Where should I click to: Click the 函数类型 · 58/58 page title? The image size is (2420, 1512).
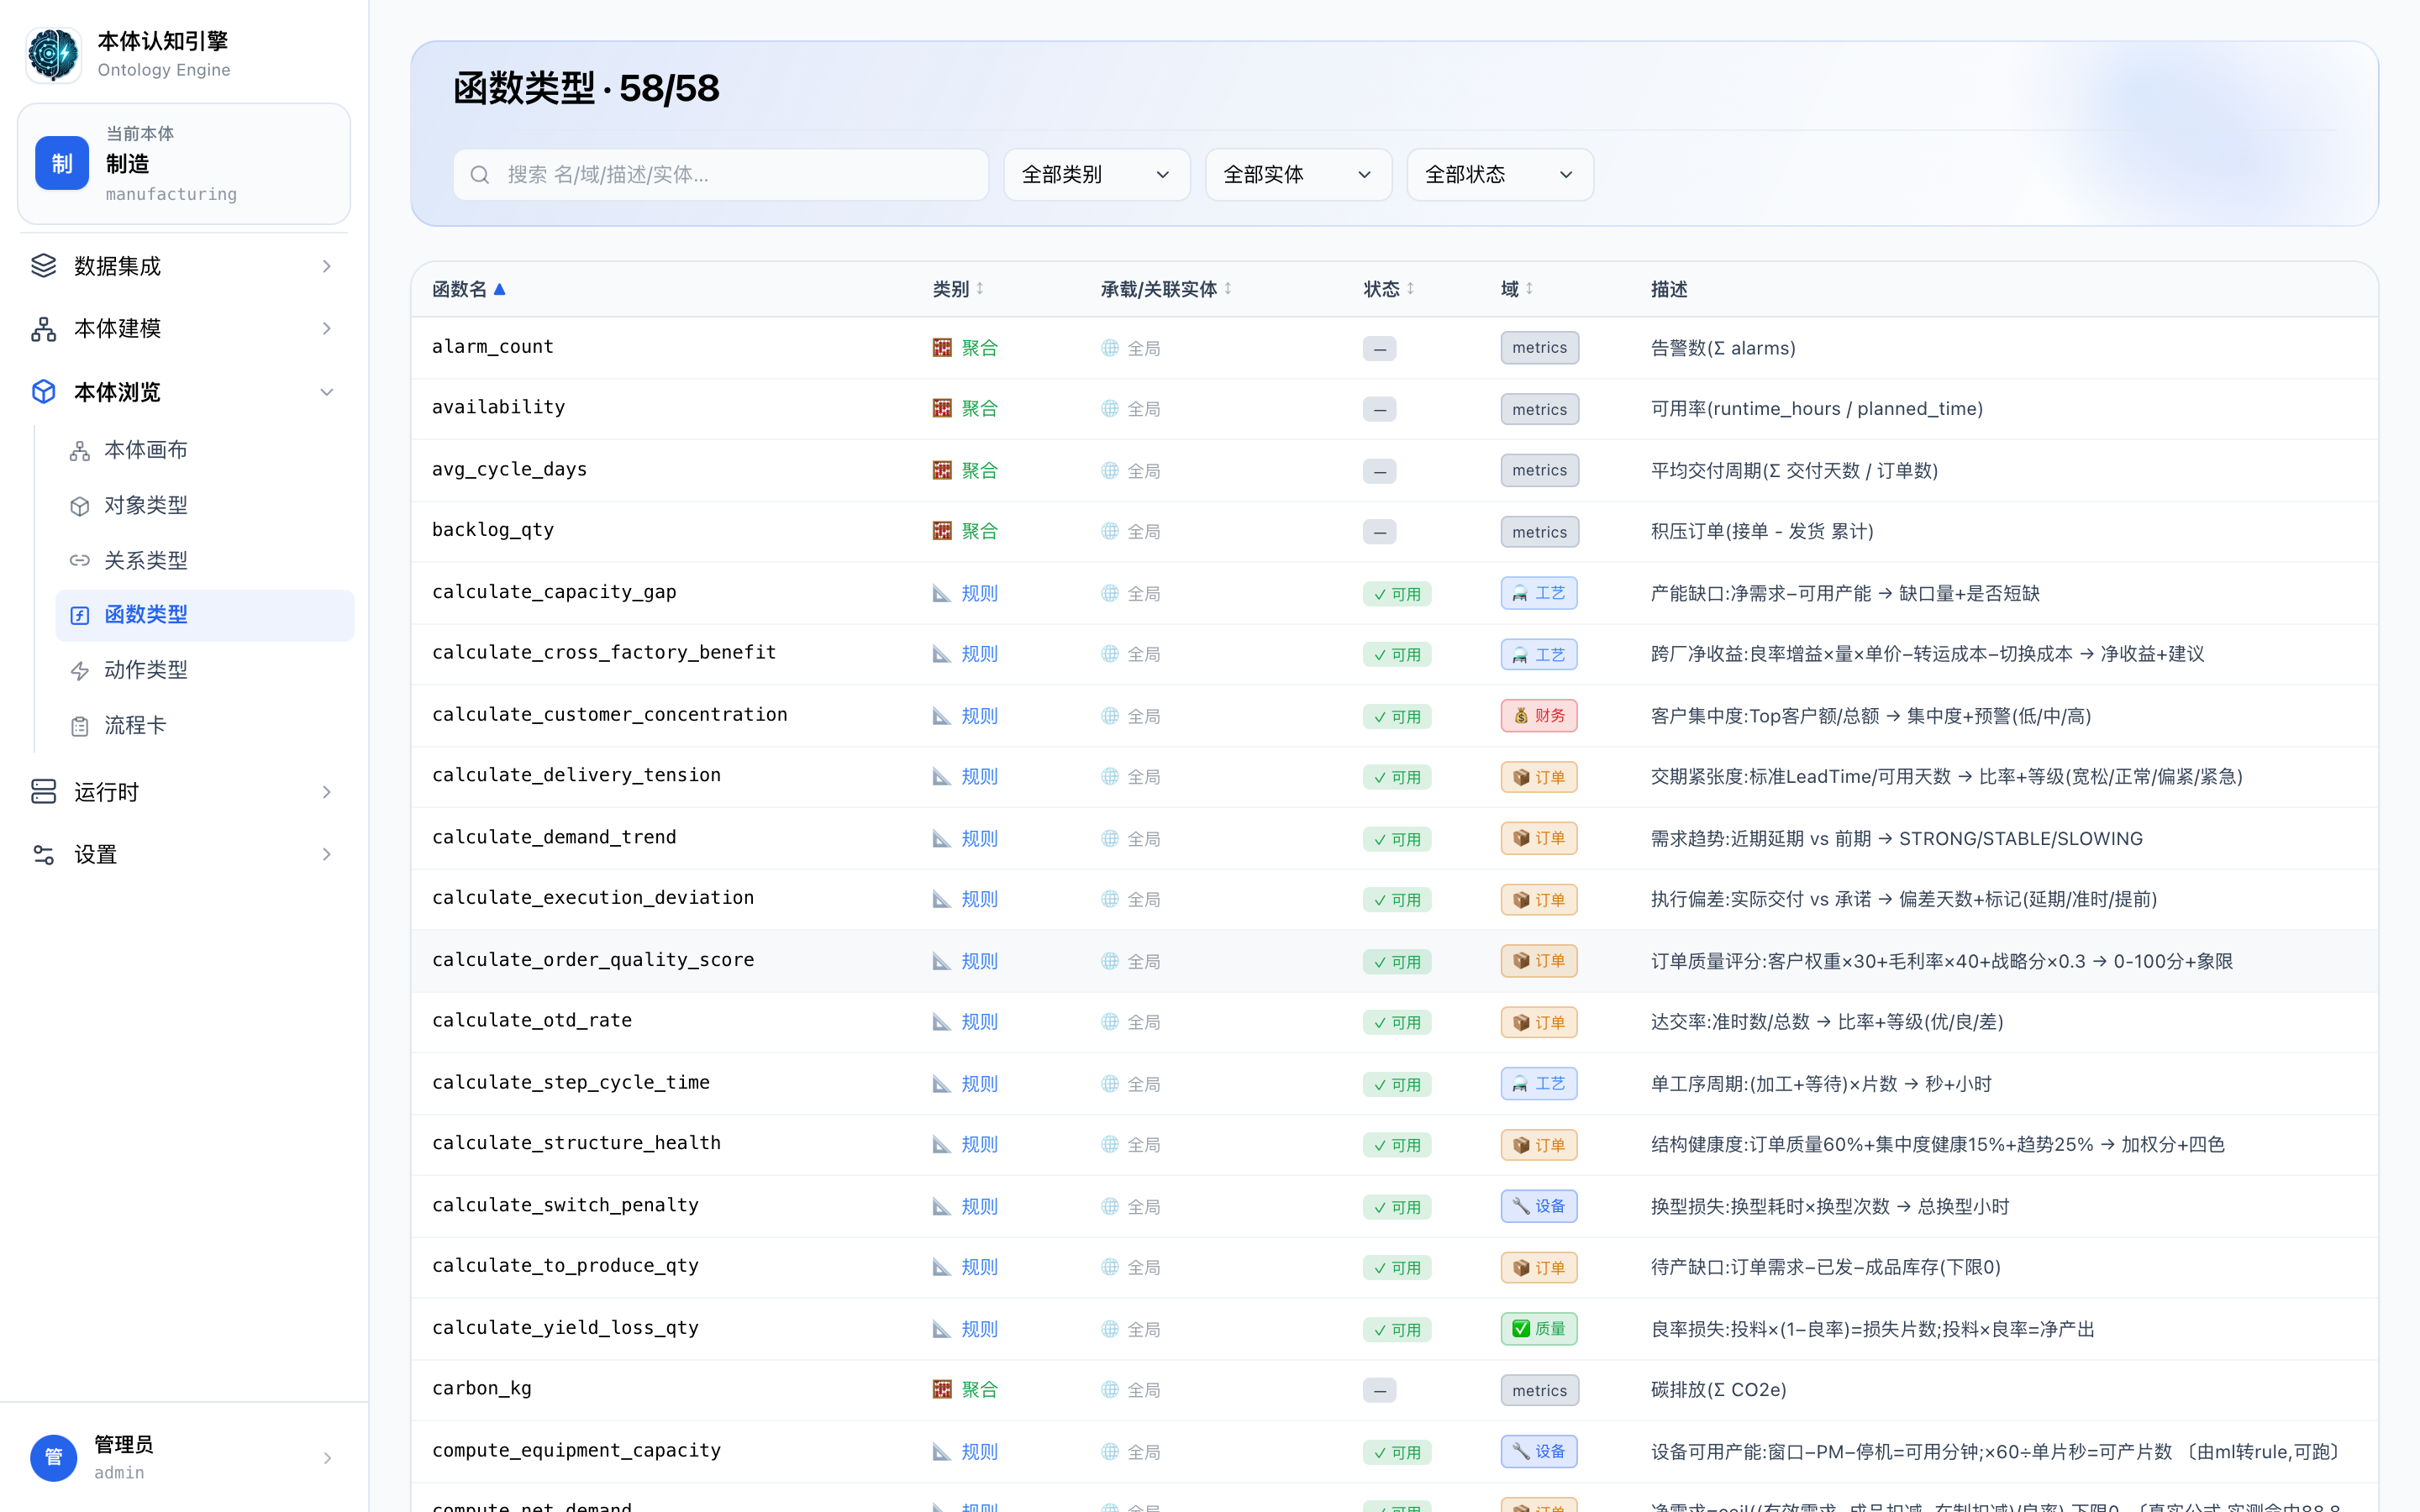(586, 88)
